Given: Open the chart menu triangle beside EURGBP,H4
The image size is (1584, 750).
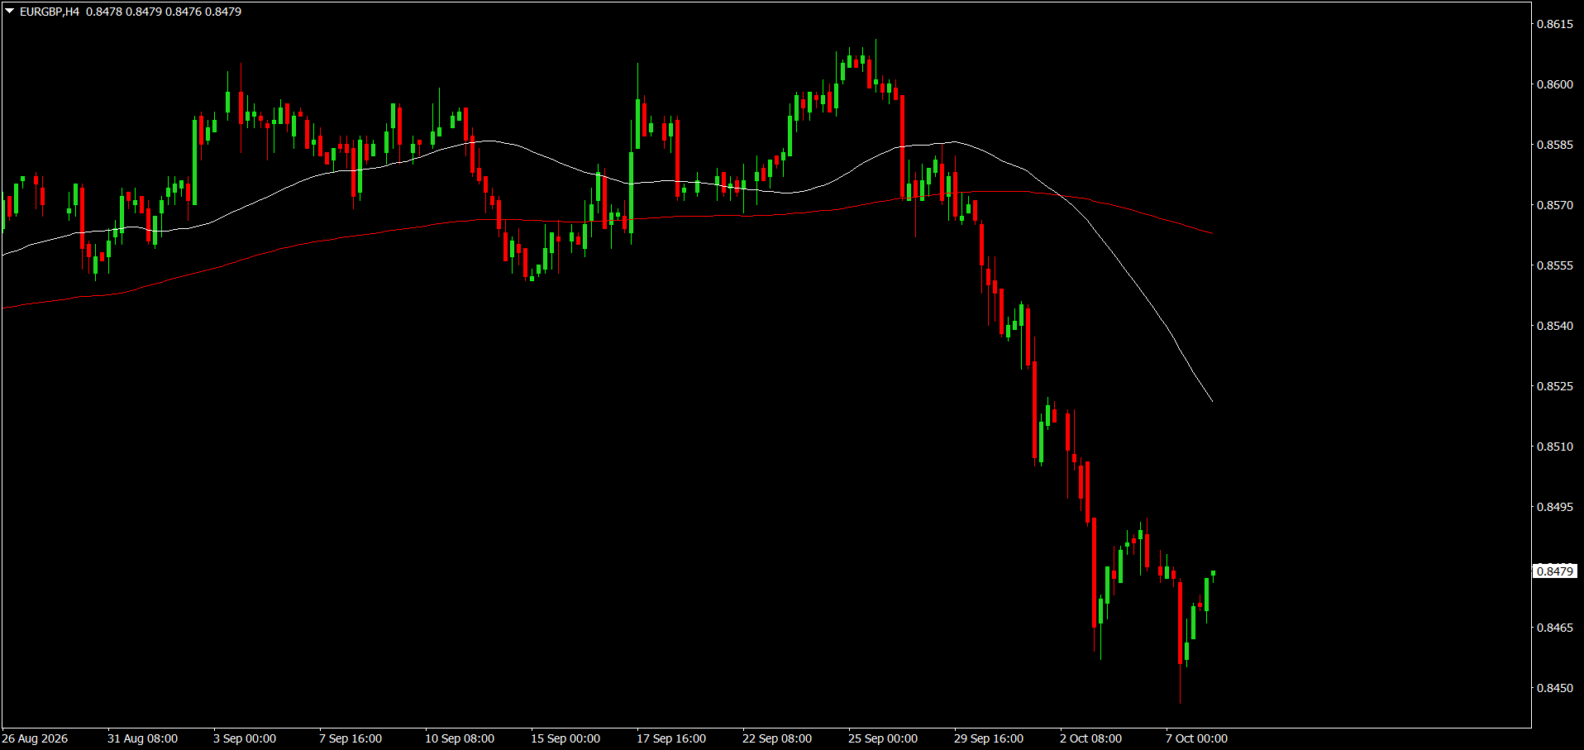Looking at the screenshot, I should [x=10, y=12].
